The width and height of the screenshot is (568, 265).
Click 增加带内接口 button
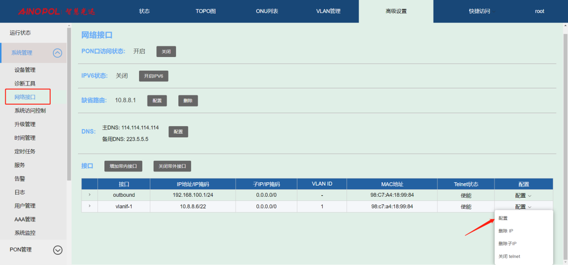[x=123, y=166]
